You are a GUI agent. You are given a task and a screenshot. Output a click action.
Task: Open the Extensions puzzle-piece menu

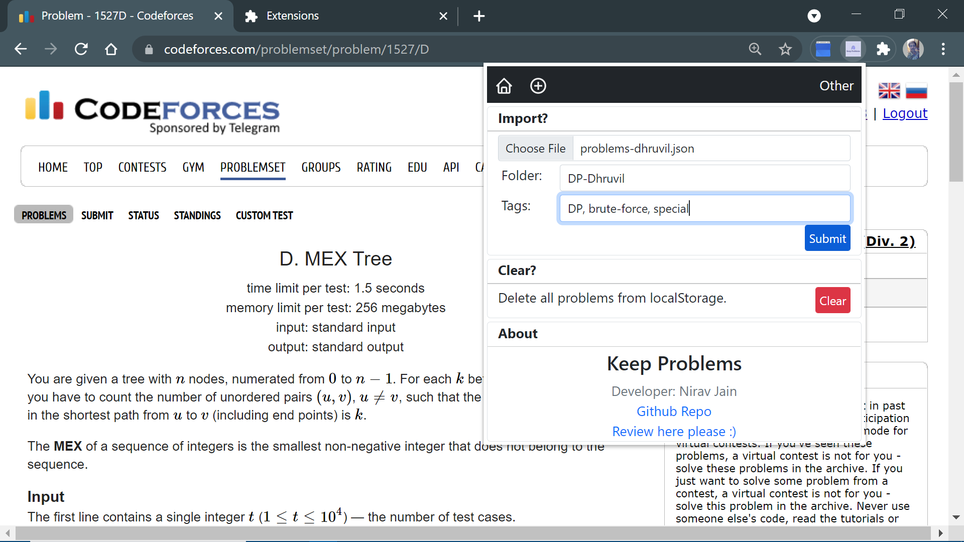tap(883, 49)
